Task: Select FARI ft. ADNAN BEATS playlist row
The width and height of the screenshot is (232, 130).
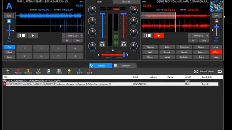Action: click(x=110, y=81)
